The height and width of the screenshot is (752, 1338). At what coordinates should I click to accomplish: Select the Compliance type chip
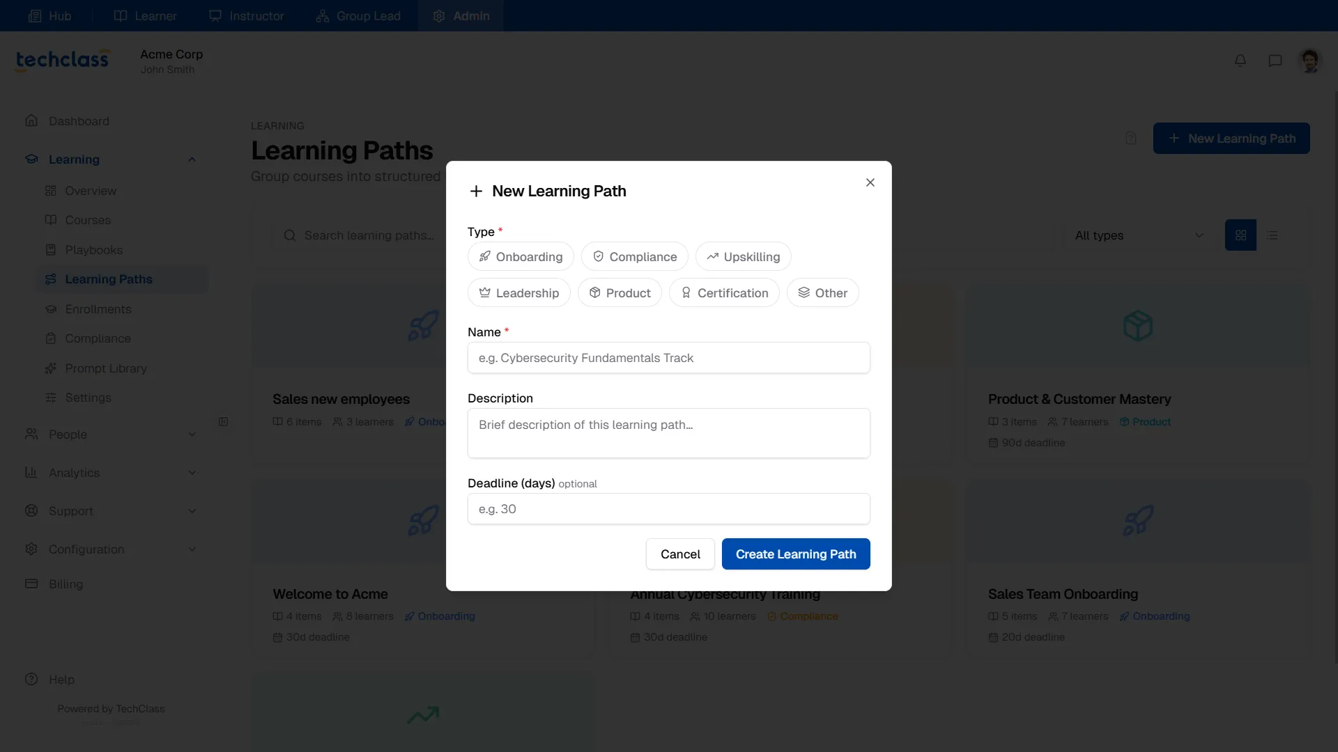point(634,256)
